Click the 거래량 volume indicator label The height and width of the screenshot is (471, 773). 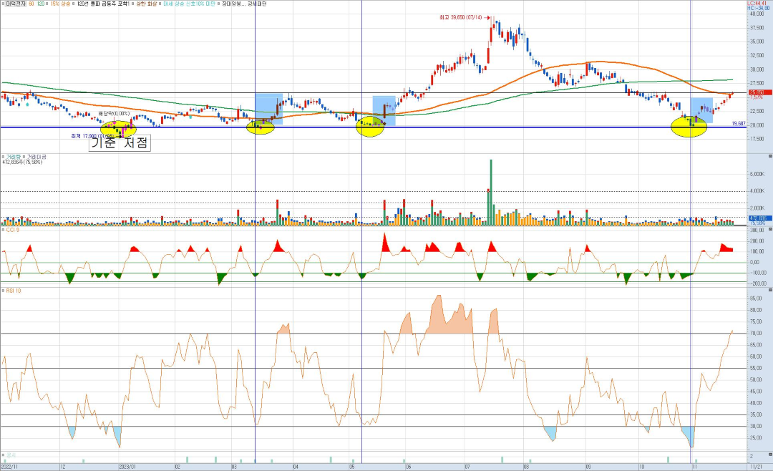click(x=12, y=157)
